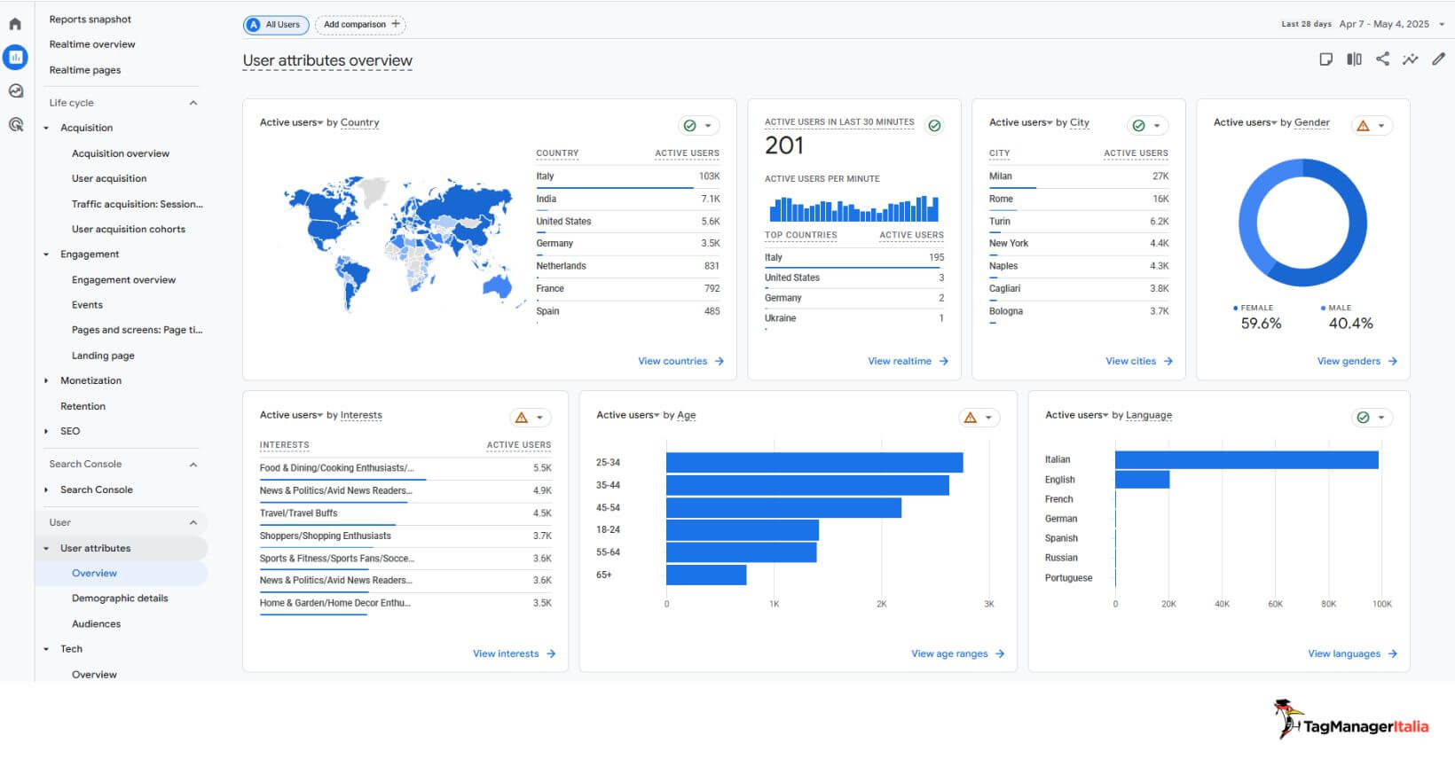Open the Home icon in left rail

click(x=15, y=24)
